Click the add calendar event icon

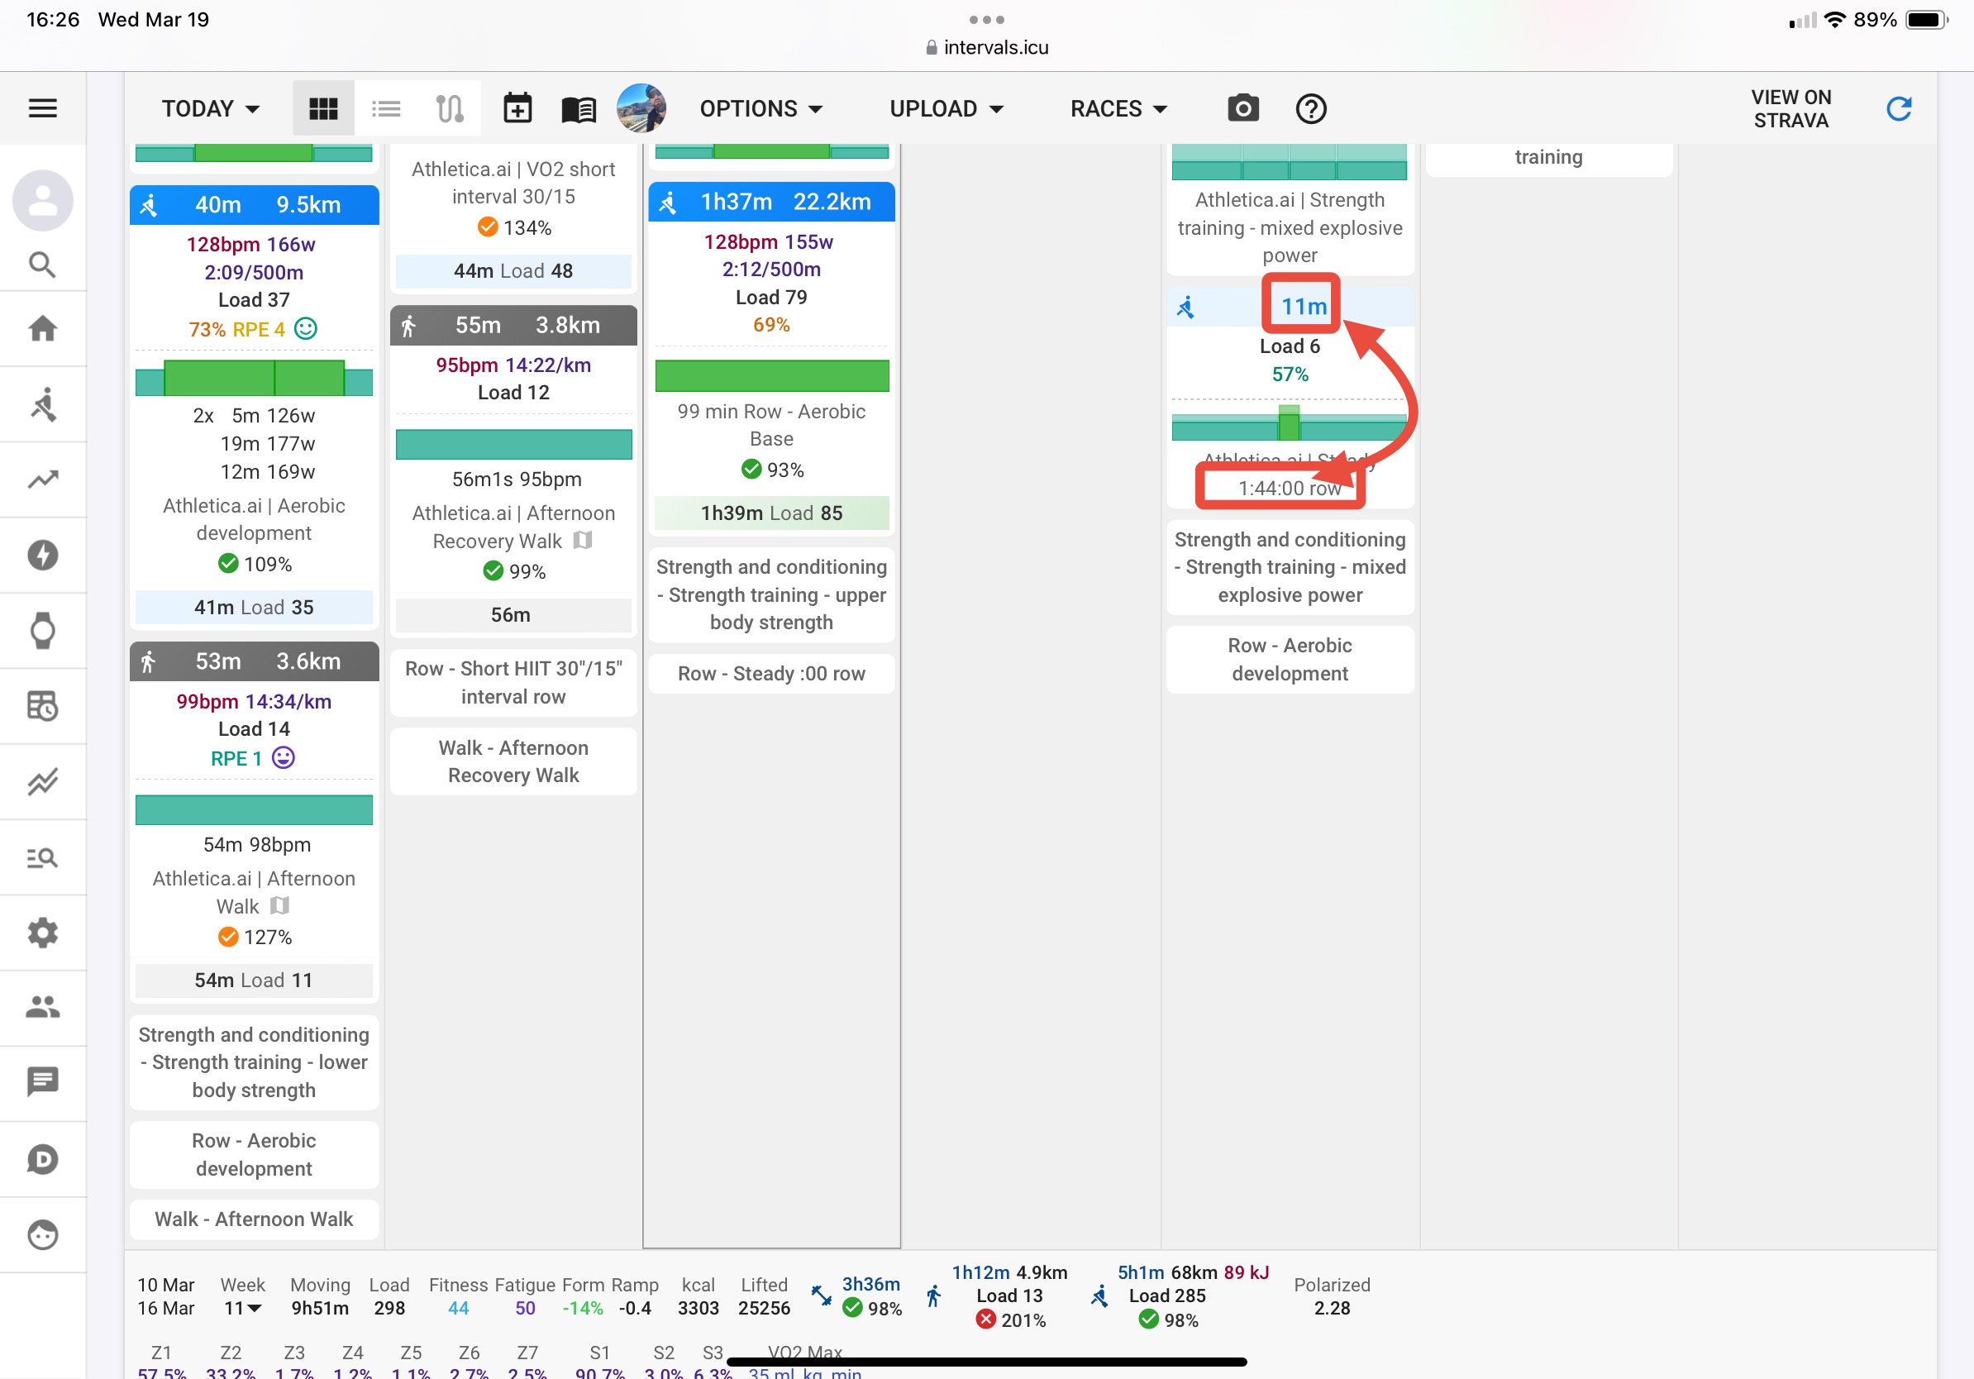(x=517, y=108)
